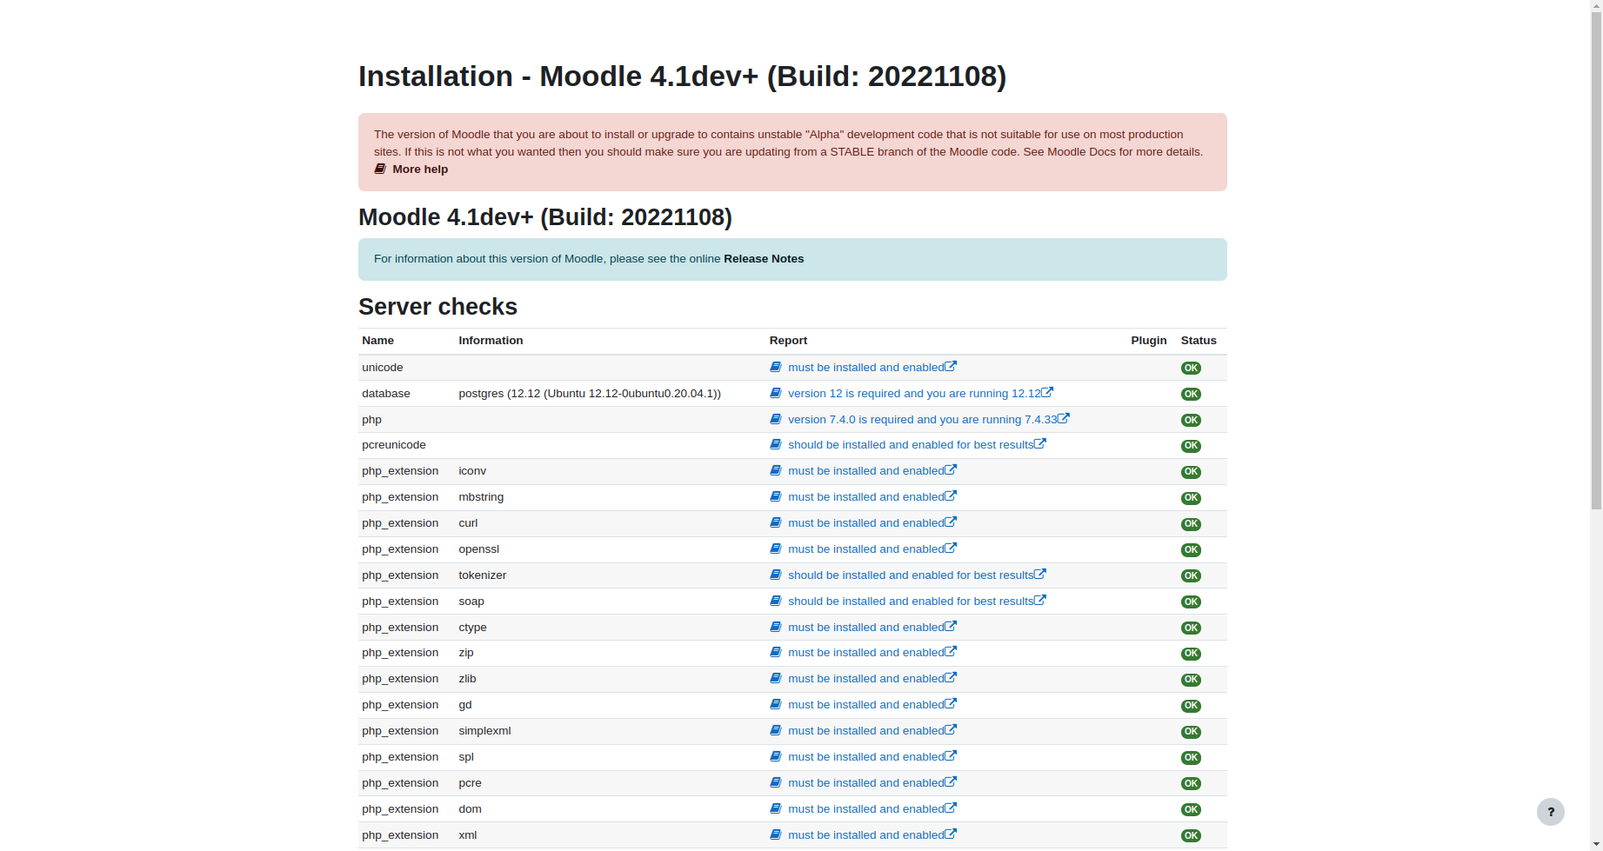Viewport: 1603px width, 851px height.
Task: Click book icon in curl row
Action: click(x=776, y=522)
